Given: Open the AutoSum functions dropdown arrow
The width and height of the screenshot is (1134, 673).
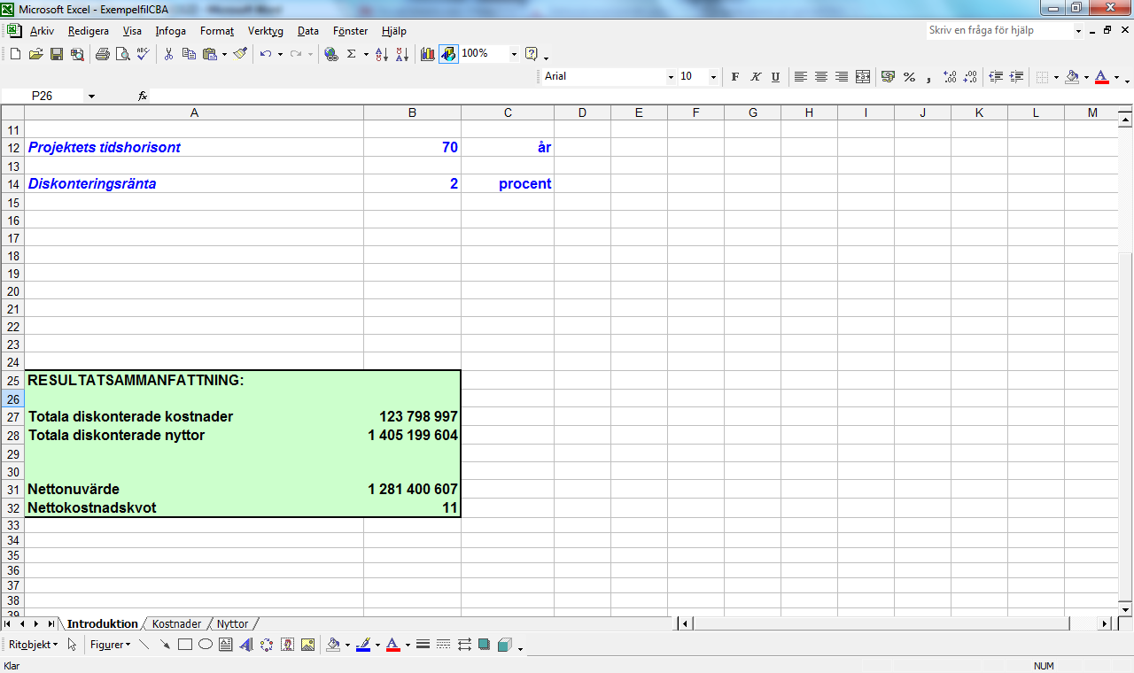Looking at the screenshot, I should [365, 54].
